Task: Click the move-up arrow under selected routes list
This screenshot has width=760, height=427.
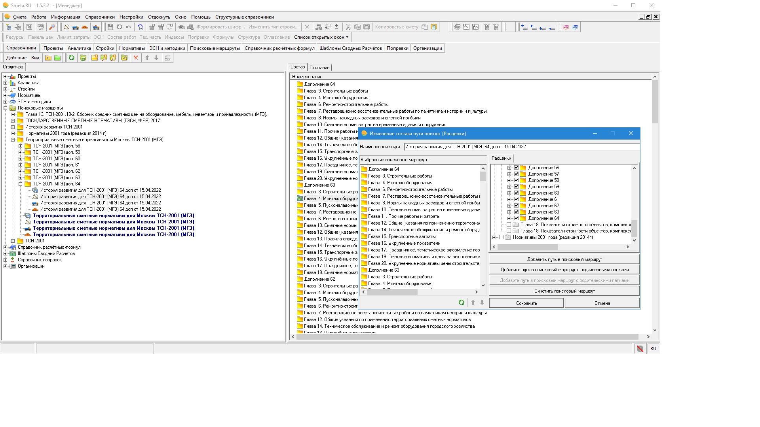Action: tap(473, 302)
